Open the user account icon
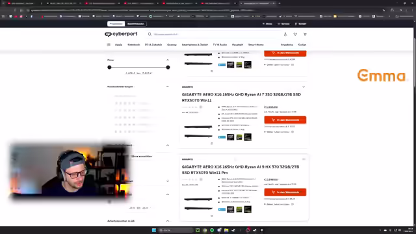 [285, 34]
